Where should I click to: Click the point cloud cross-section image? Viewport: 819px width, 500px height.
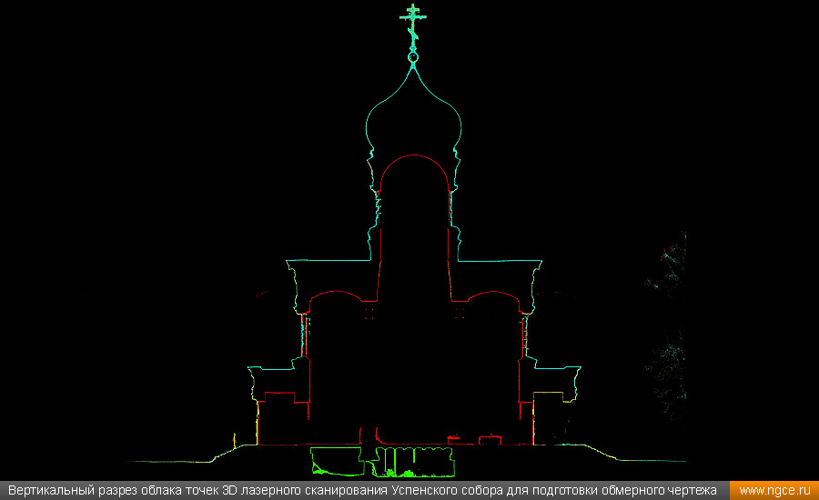tap(409, 240)
